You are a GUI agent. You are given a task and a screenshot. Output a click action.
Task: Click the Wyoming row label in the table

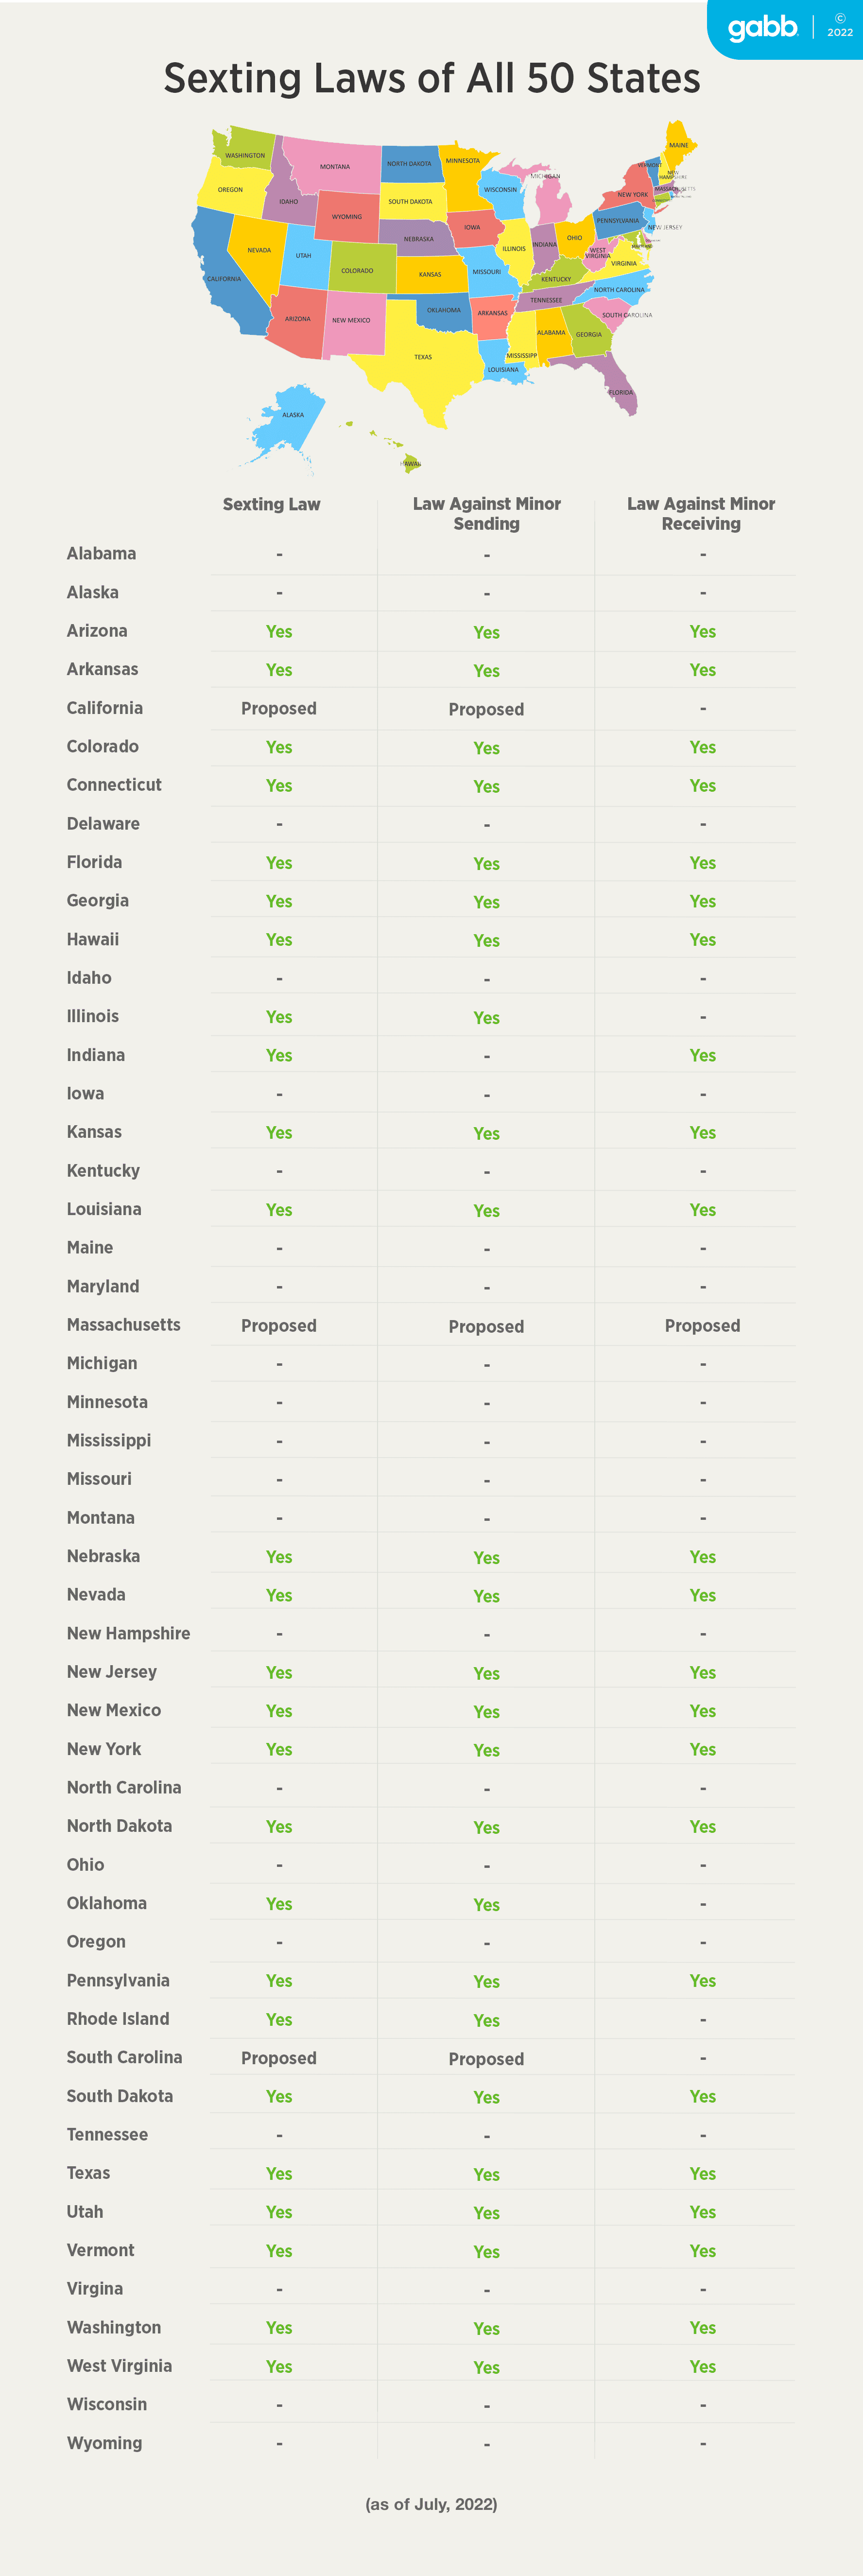click(x=104, y=2443)
